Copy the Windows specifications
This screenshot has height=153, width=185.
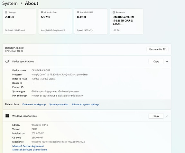[x=156, y=116]
